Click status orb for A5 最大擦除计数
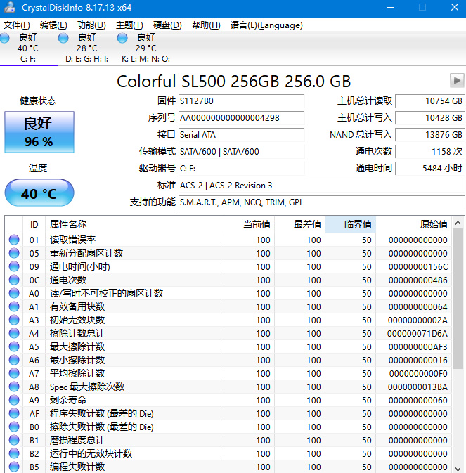The width and height of the screenshot is (466, 473). click(x=14, y=346)
